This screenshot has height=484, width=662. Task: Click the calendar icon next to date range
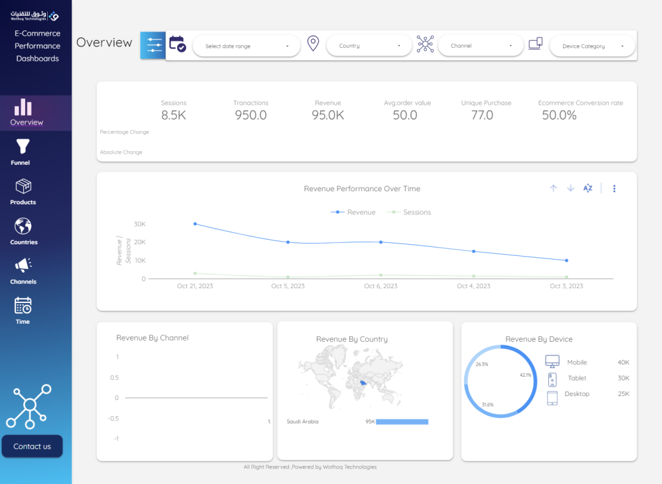(x=177, y=45)
